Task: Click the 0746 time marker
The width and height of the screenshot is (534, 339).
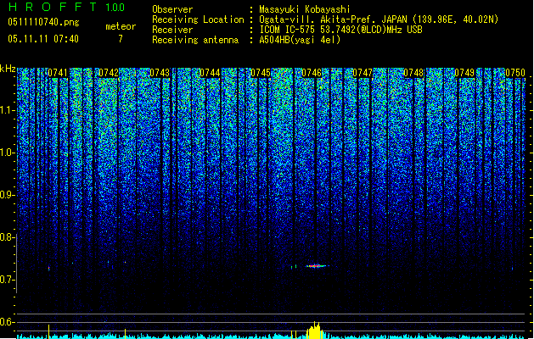Action: 312,73
